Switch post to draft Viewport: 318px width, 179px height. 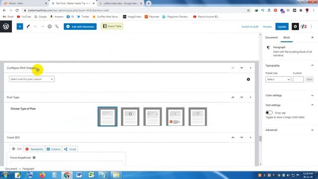pos(250,27)
